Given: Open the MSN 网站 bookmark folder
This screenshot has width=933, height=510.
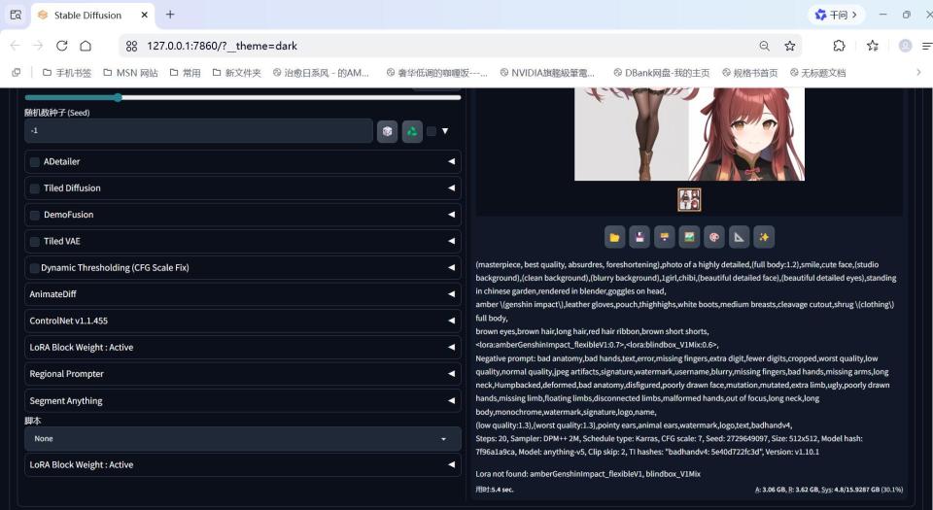Looking at the screenshot, I should coord(131,73).
